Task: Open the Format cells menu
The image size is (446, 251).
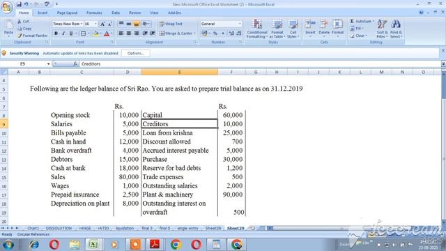Action: [337, 28]
